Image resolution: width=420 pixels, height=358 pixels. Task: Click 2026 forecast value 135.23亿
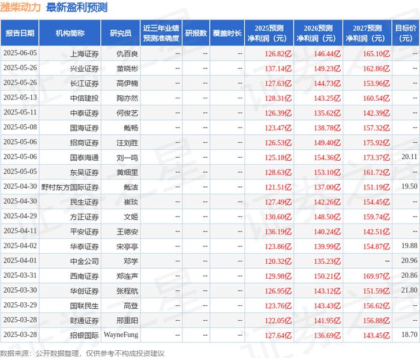tap(328, 261)
